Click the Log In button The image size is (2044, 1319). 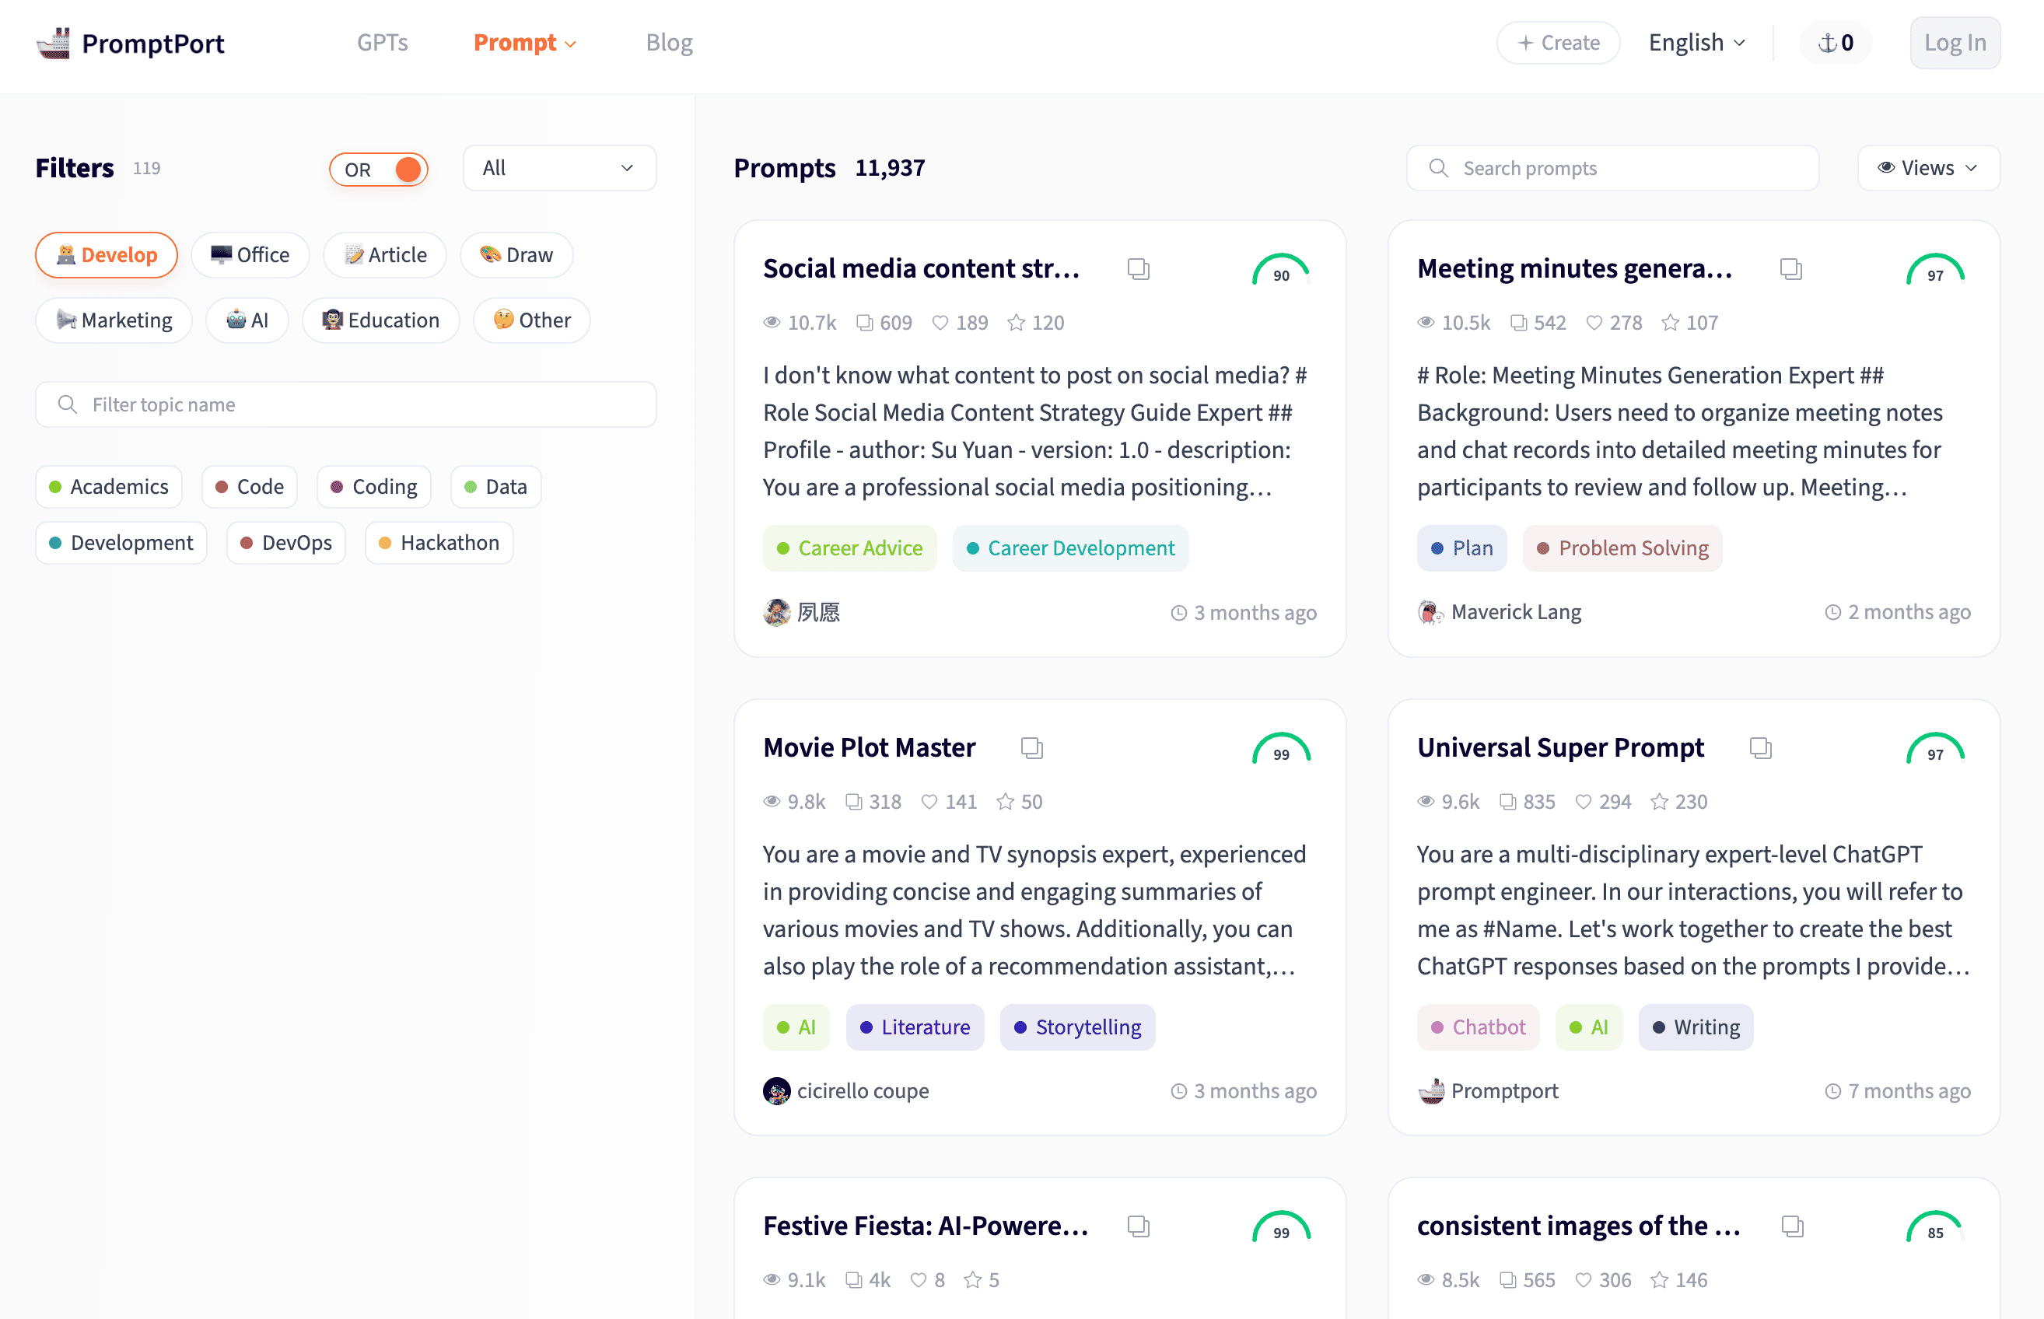1955,43
